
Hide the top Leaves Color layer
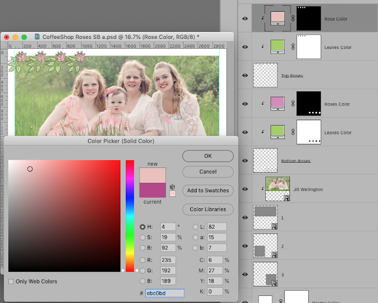[245, 47]
